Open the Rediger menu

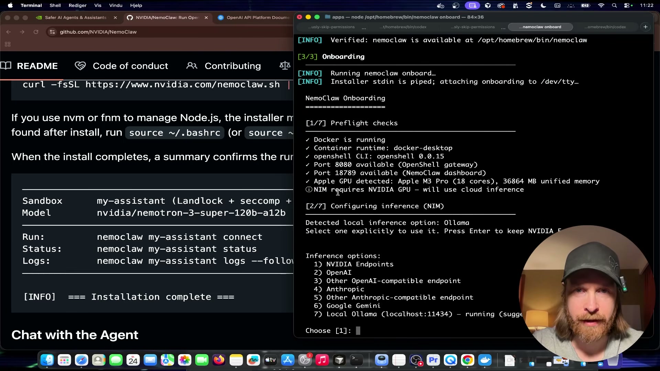(x=77, y=5)
